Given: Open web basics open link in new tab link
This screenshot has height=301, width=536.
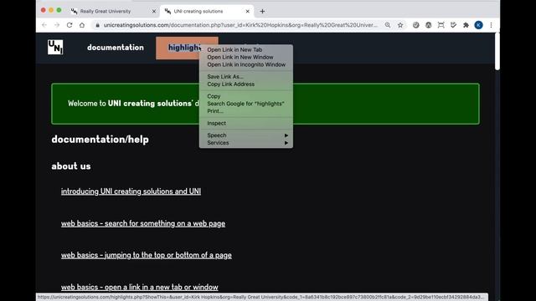Looking at the screenshot, I should (140, 287).
